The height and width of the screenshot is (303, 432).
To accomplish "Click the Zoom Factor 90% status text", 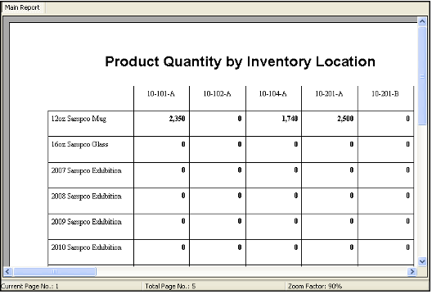I will pos(315,287).
